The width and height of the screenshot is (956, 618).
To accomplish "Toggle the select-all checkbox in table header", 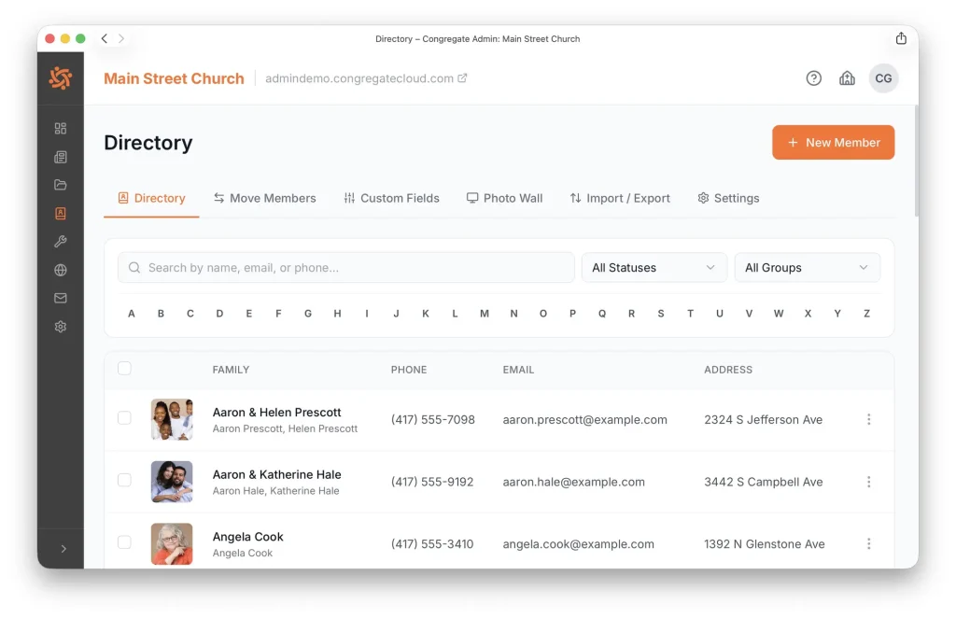I will click(x=124, y=368).
